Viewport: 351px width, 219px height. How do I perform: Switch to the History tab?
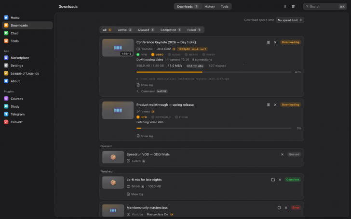click(x=210, y=6)
